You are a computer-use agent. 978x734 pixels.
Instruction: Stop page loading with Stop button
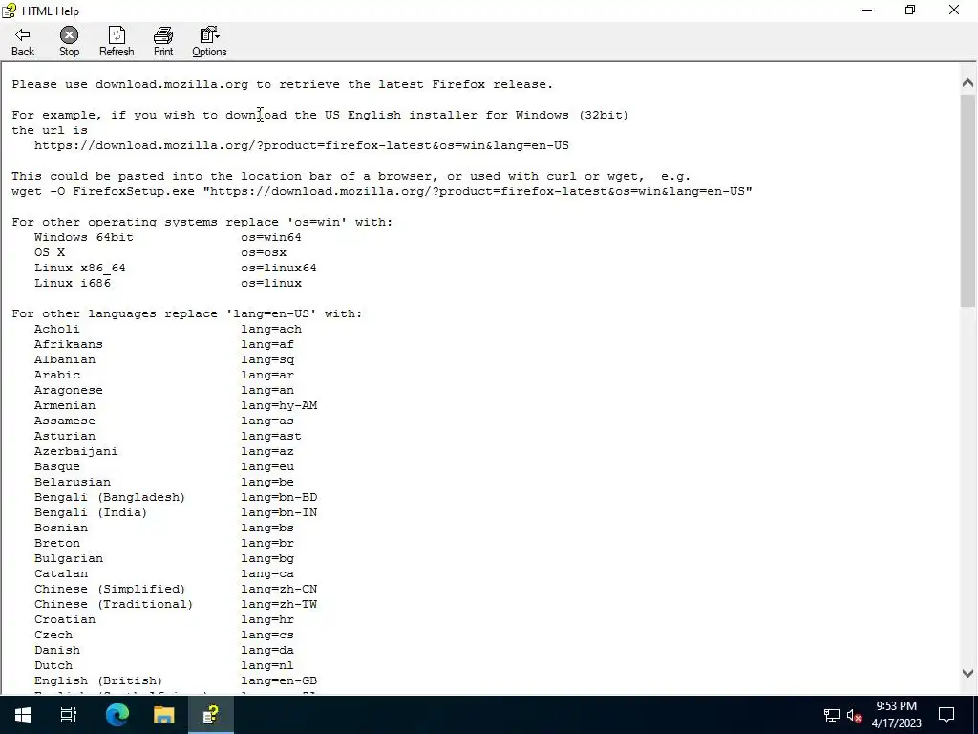pyautogui.click(x=69, y=42)
